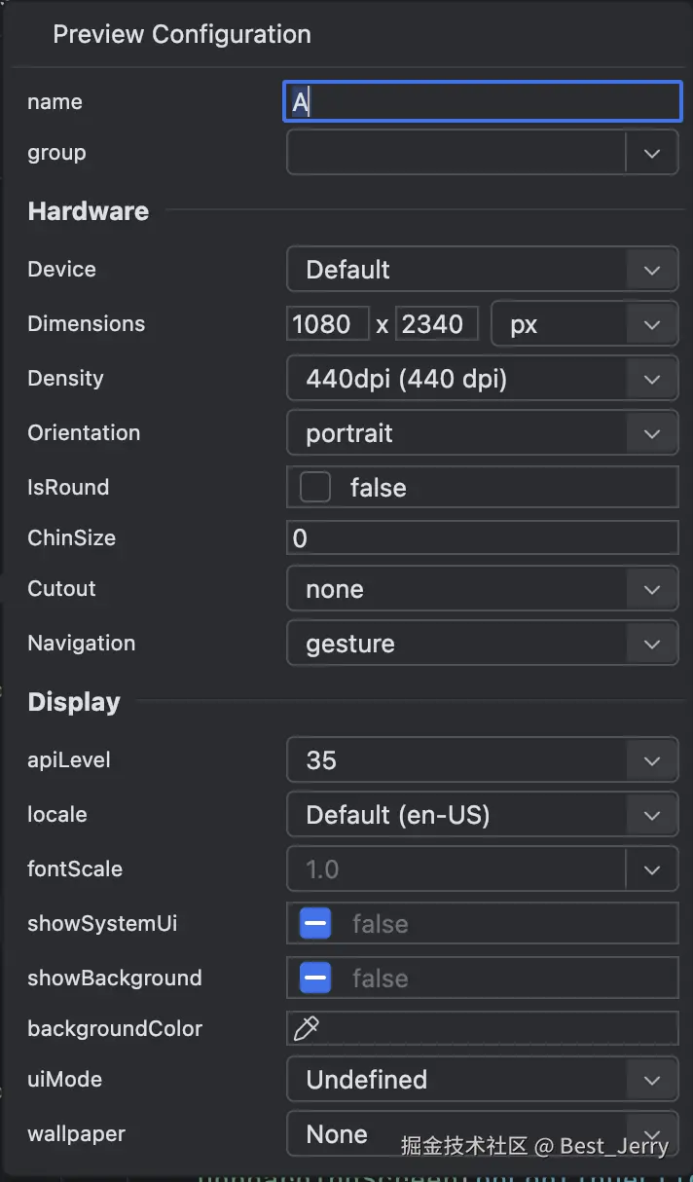Open the apiLevel dropdown

point(652,760)
